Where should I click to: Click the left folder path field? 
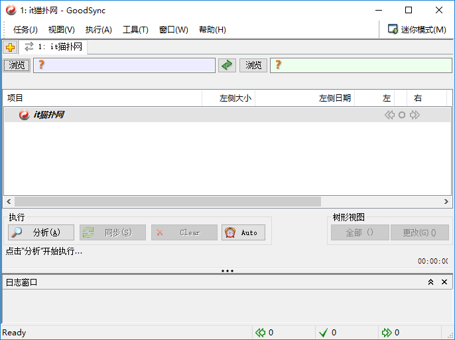pos(124,65)
